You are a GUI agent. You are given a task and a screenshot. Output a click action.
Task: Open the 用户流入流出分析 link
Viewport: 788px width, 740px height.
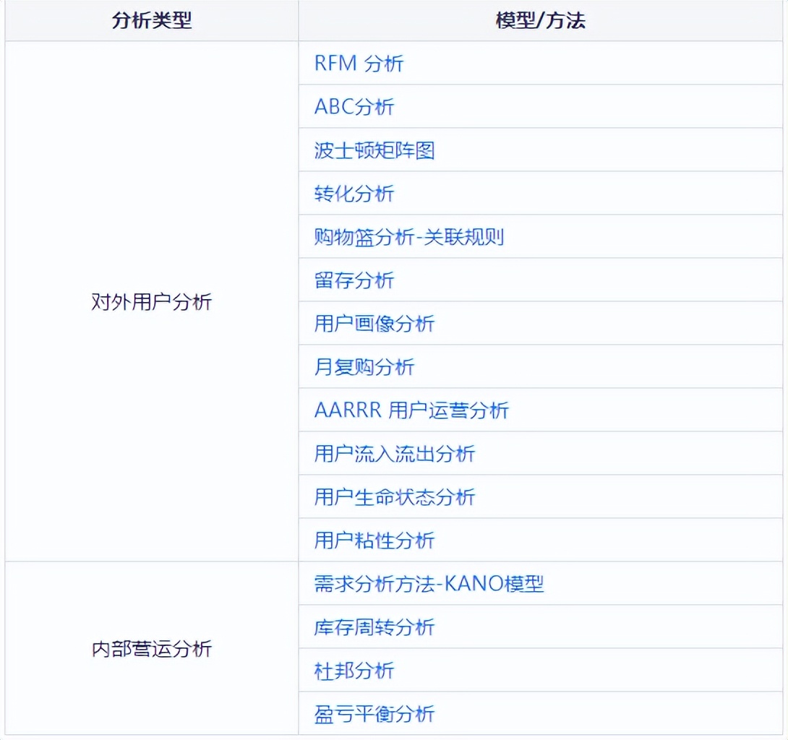point(395,454)
